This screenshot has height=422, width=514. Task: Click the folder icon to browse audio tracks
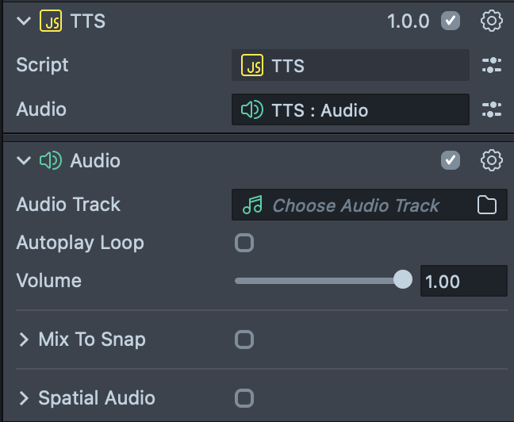(x=487, y=205)
